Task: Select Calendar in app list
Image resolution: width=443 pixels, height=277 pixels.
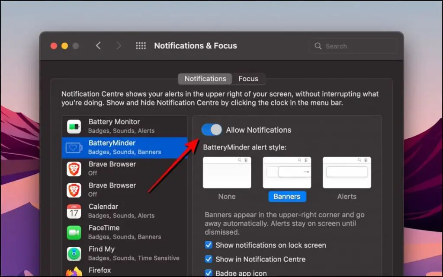Action: (x=125, y=211)
